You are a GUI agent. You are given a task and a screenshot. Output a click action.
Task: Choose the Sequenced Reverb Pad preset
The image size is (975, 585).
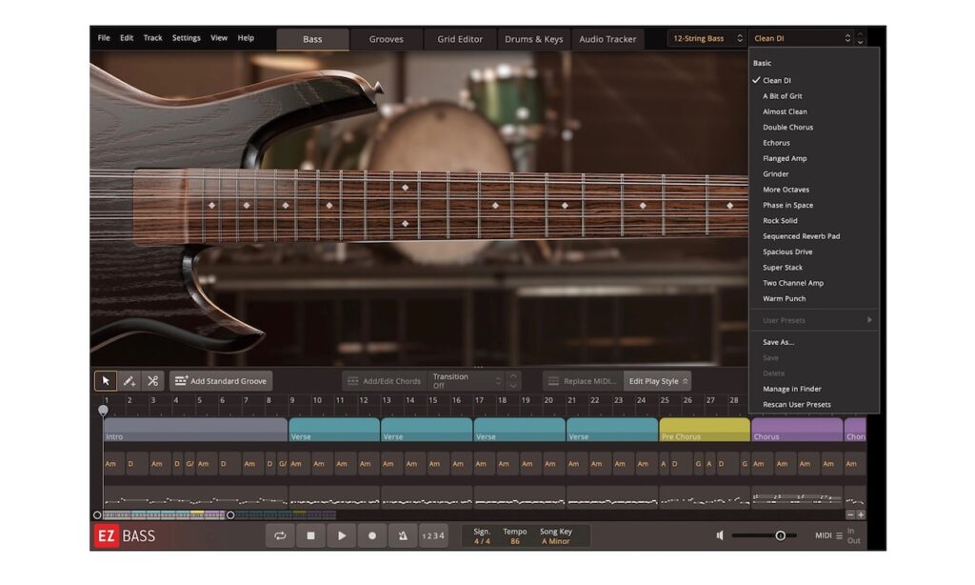click(x=814, y=236)
